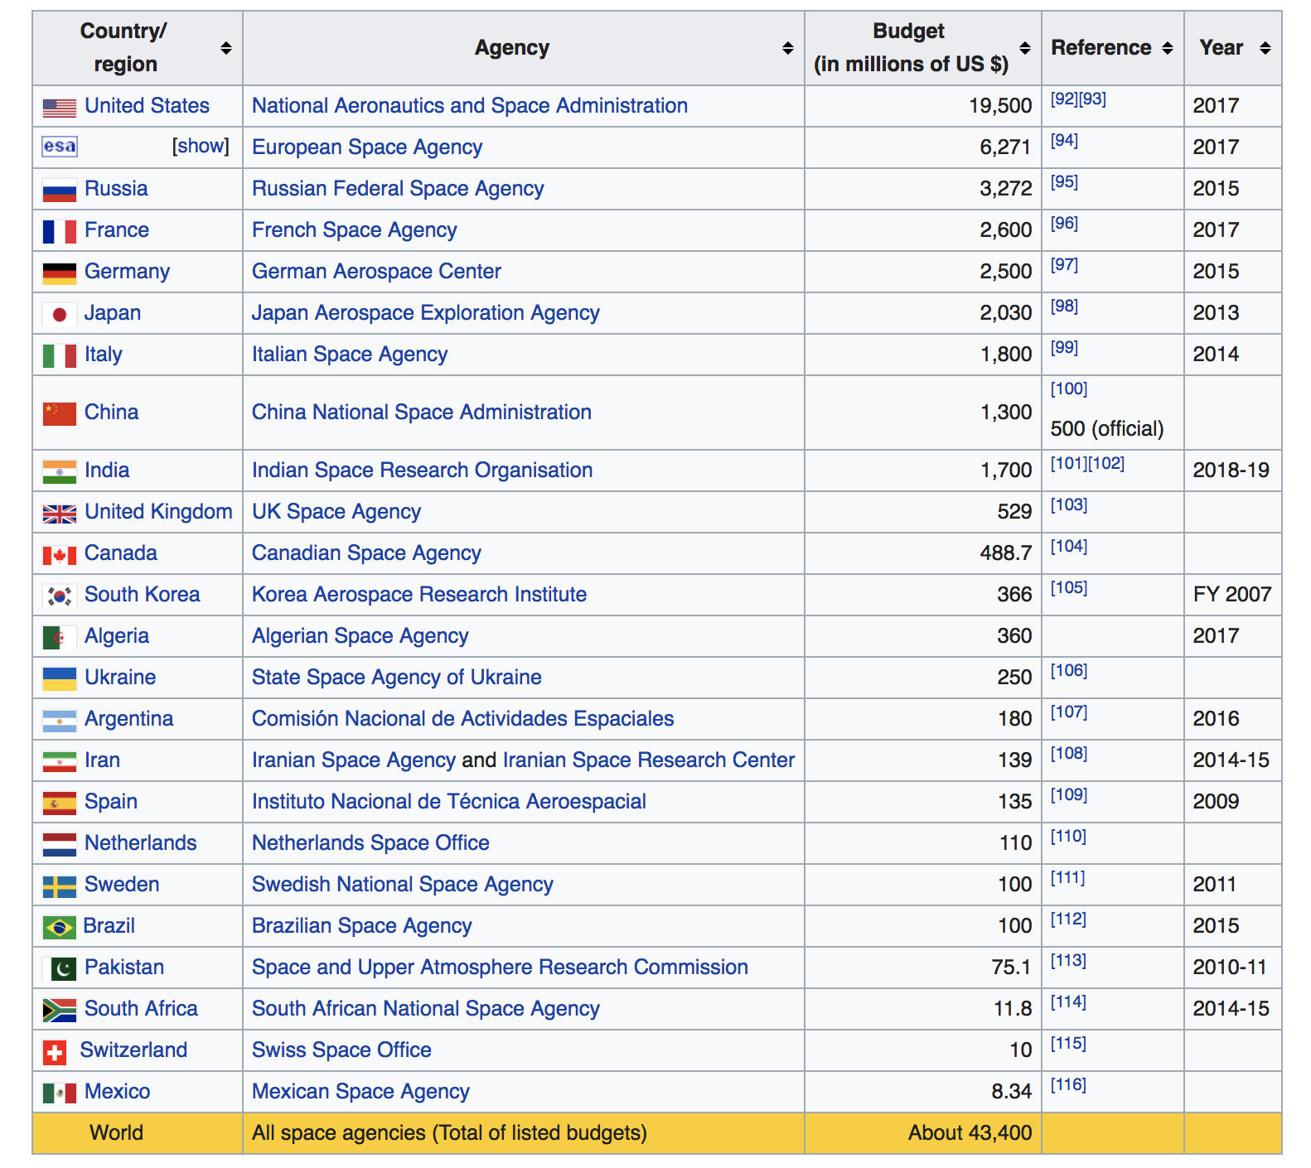This screenshot has width=1311, height=1168.
Task: Click the China flag icon
Action: 60,413
